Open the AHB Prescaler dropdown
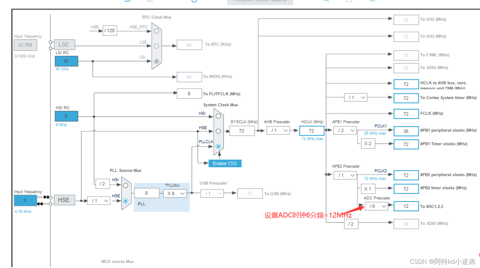Image resolution: width=480 pixels, height=268 pixels. pos(278,130)
